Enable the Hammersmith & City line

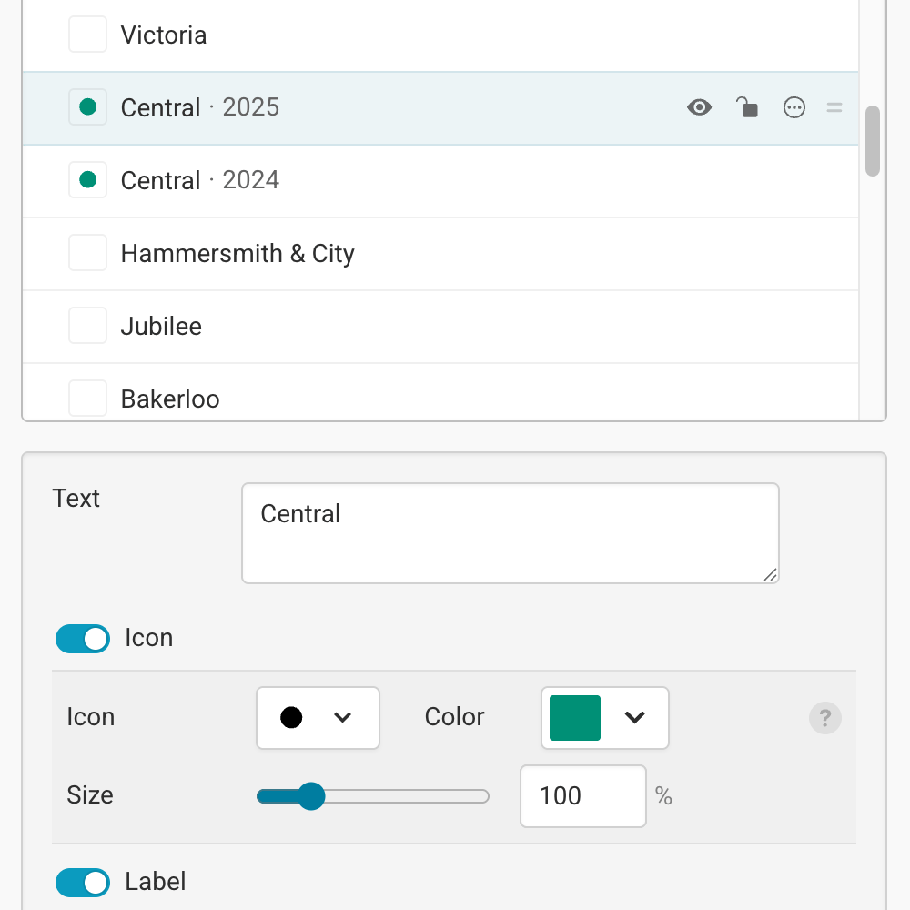point(87,253)
